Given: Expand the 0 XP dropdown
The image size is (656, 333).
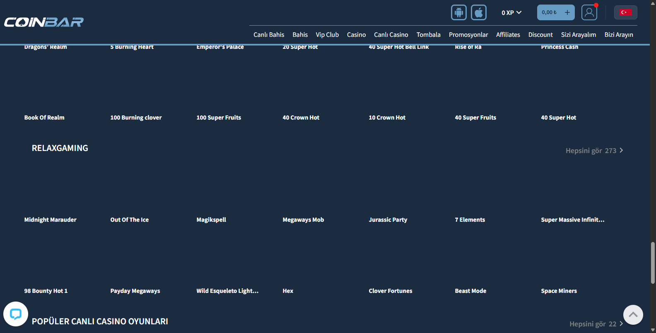Looking at the screenshot, I should [x=511, y=13].
